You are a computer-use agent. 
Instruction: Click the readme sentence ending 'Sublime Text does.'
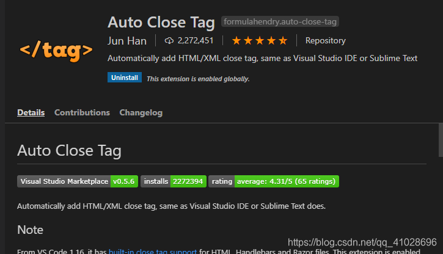click(x=171, y=206)
